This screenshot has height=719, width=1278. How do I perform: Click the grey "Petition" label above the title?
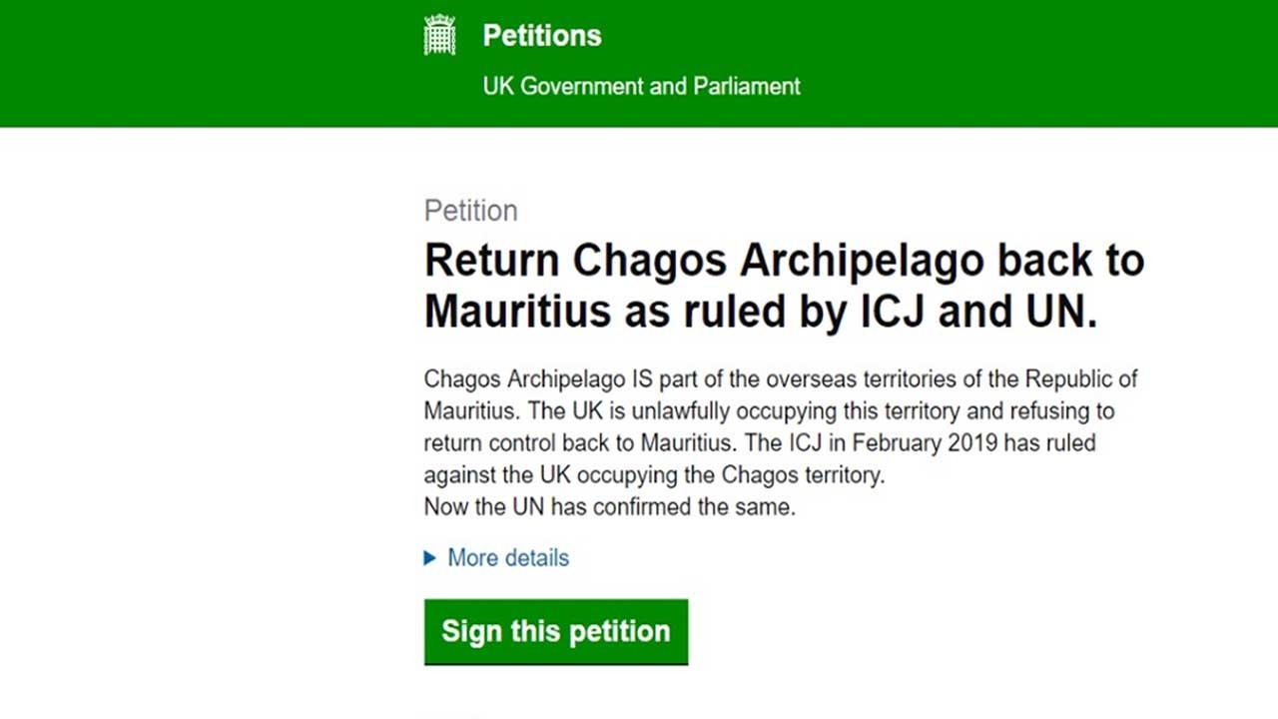pos(470,211)
